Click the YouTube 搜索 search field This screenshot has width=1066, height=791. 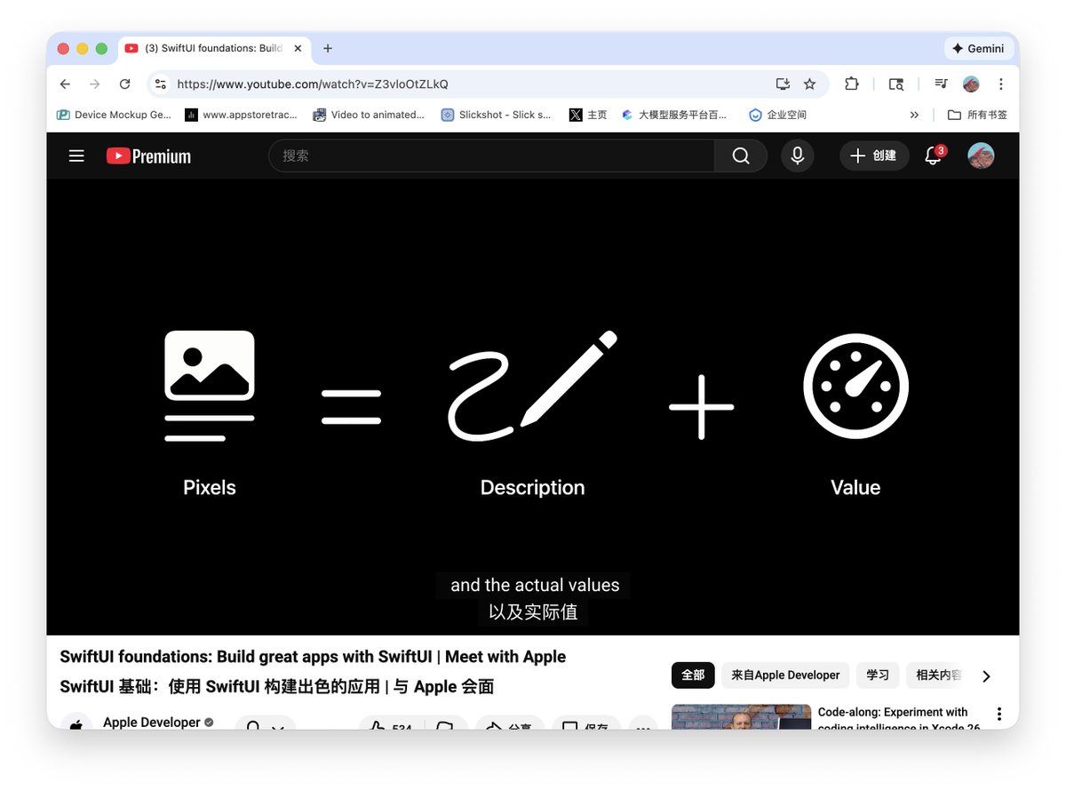point(493,156)
